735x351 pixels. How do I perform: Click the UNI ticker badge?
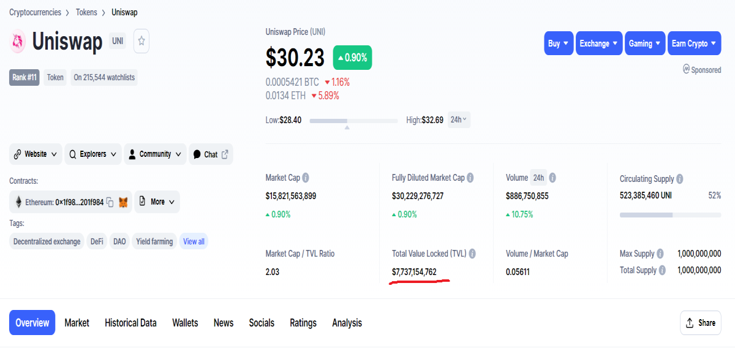point(118,41)
